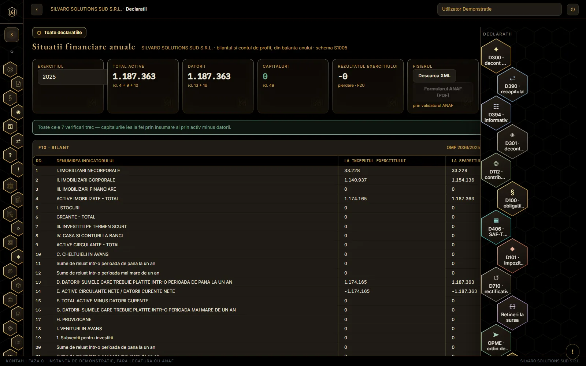
Task: Download the XML via Descarca XML
Action: coord(434,76)
